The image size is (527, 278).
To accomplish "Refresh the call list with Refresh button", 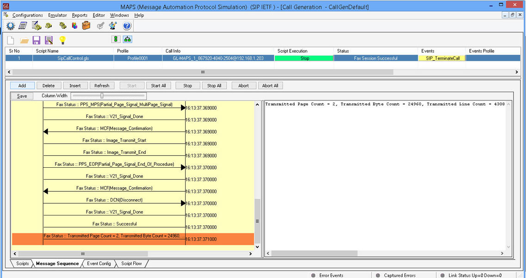I will tap(102, 86).
